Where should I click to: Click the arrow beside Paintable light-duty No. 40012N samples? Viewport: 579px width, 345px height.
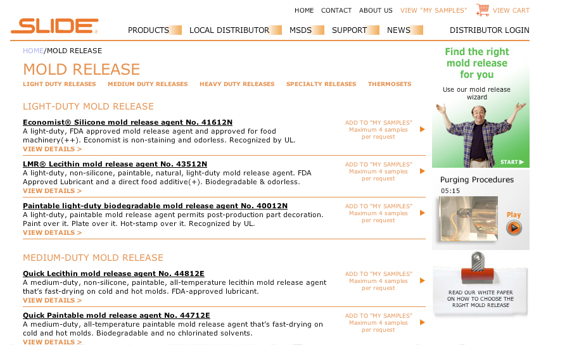tap(423, 213)
